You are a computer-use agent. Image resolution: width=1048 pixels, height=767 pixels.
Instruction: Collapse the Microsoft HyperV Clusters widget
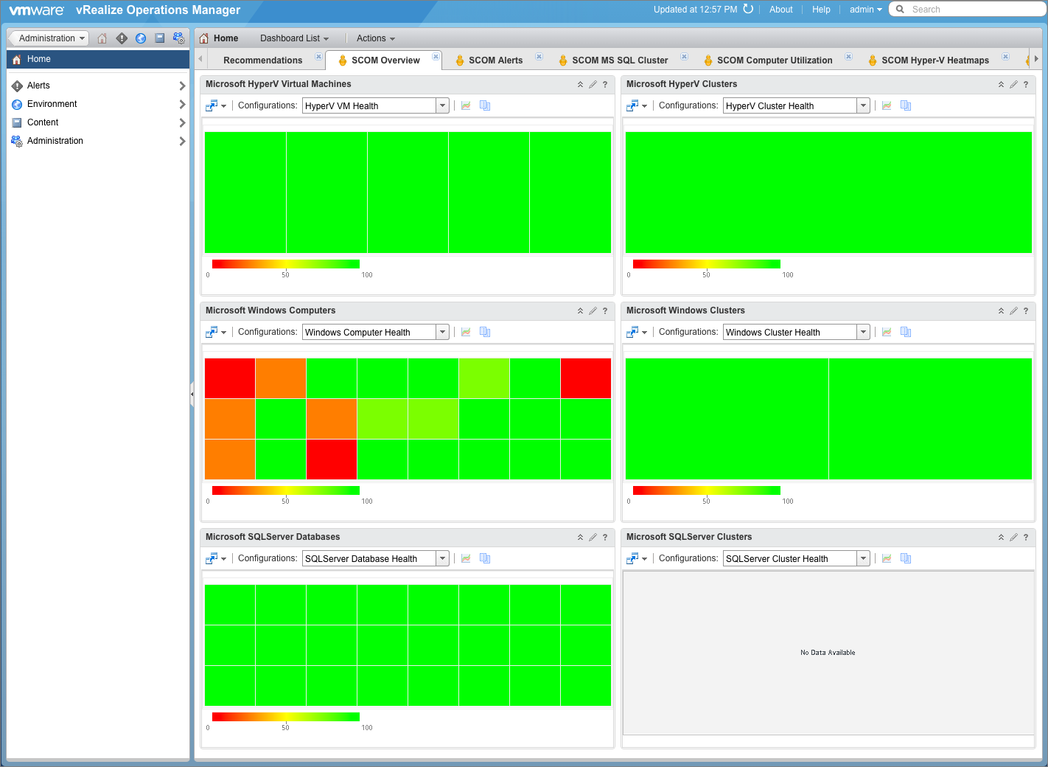tap(1001, 85)
